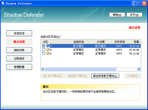Select the C: partition label
This screenshot has height=110, width=148.
tap(51, 46)
